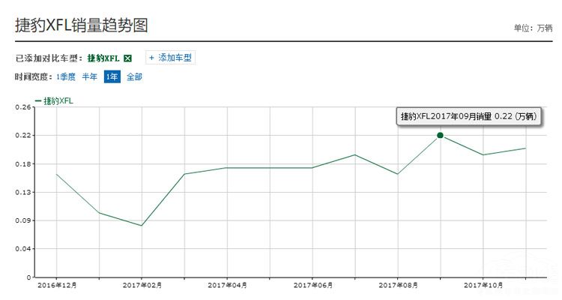Click the highlighted 2017年09月 data point
562x300 pixels.
(440, 135)
